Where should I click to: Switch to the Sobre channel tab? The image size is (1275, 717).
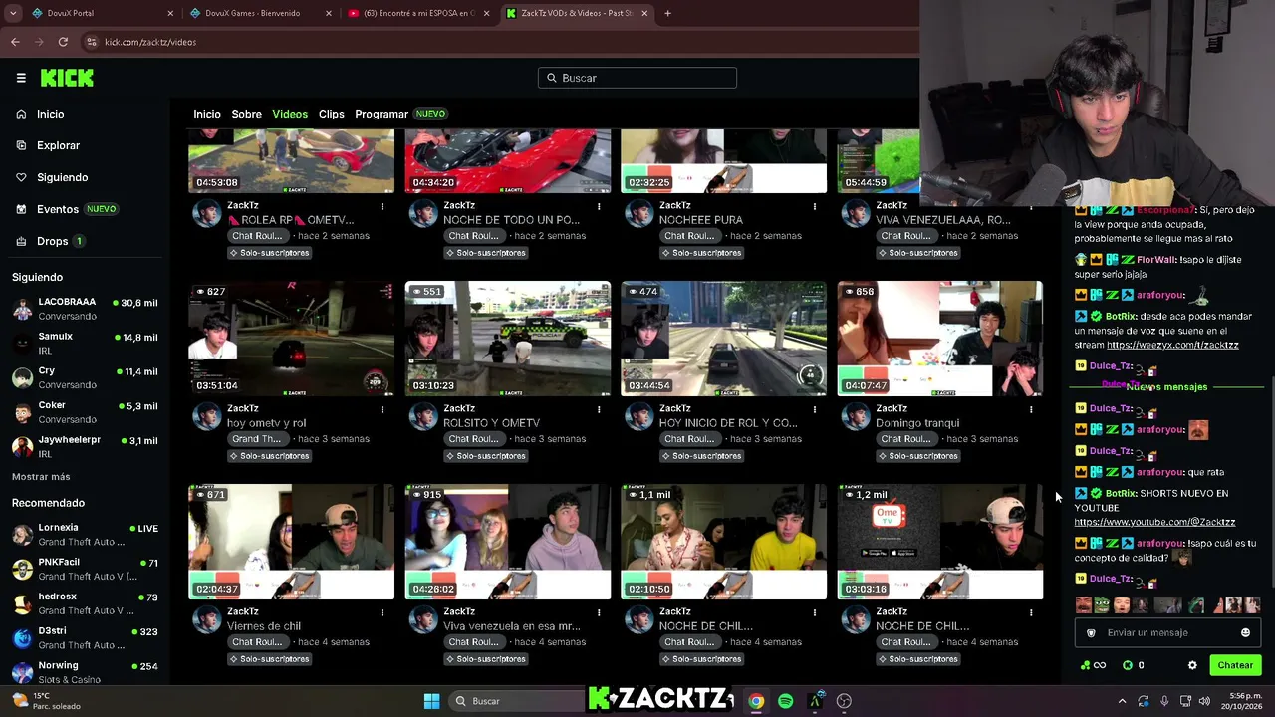point(246,114)
